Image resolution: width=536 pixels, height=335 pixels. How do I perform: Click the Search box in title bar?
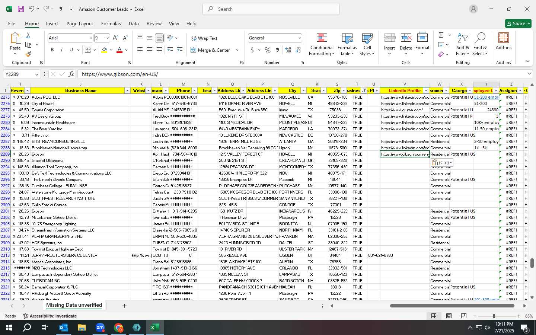(x=271, y=9)
